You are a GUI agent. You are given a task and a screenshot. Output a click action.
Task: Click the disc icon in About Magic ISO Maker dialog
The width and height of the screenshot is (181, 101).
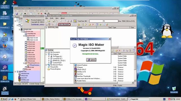pyautogui.click(x=75, y=45)
